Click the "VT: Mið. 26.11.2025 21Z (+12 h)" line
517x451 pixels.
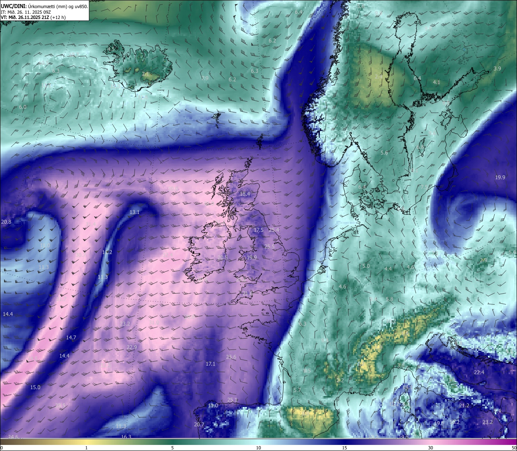(x=33, y=17)
